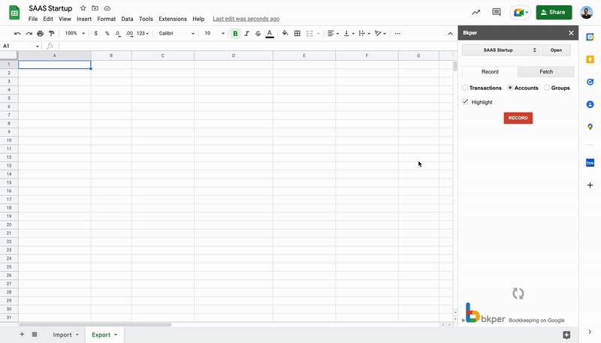Show all sheets list button
This screenshot has width=601, height=343.
(x=35, y=335)
